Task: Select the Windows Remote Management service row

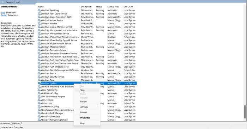Action: point(87,70)
